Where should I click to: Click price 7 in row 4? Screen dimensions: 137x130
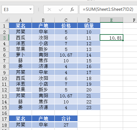click(x=66, y=43)
